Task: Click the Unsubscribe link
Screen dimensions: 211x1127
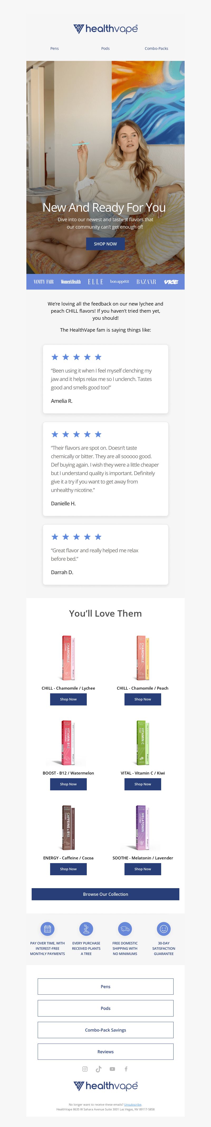Action: (133, 1105)
